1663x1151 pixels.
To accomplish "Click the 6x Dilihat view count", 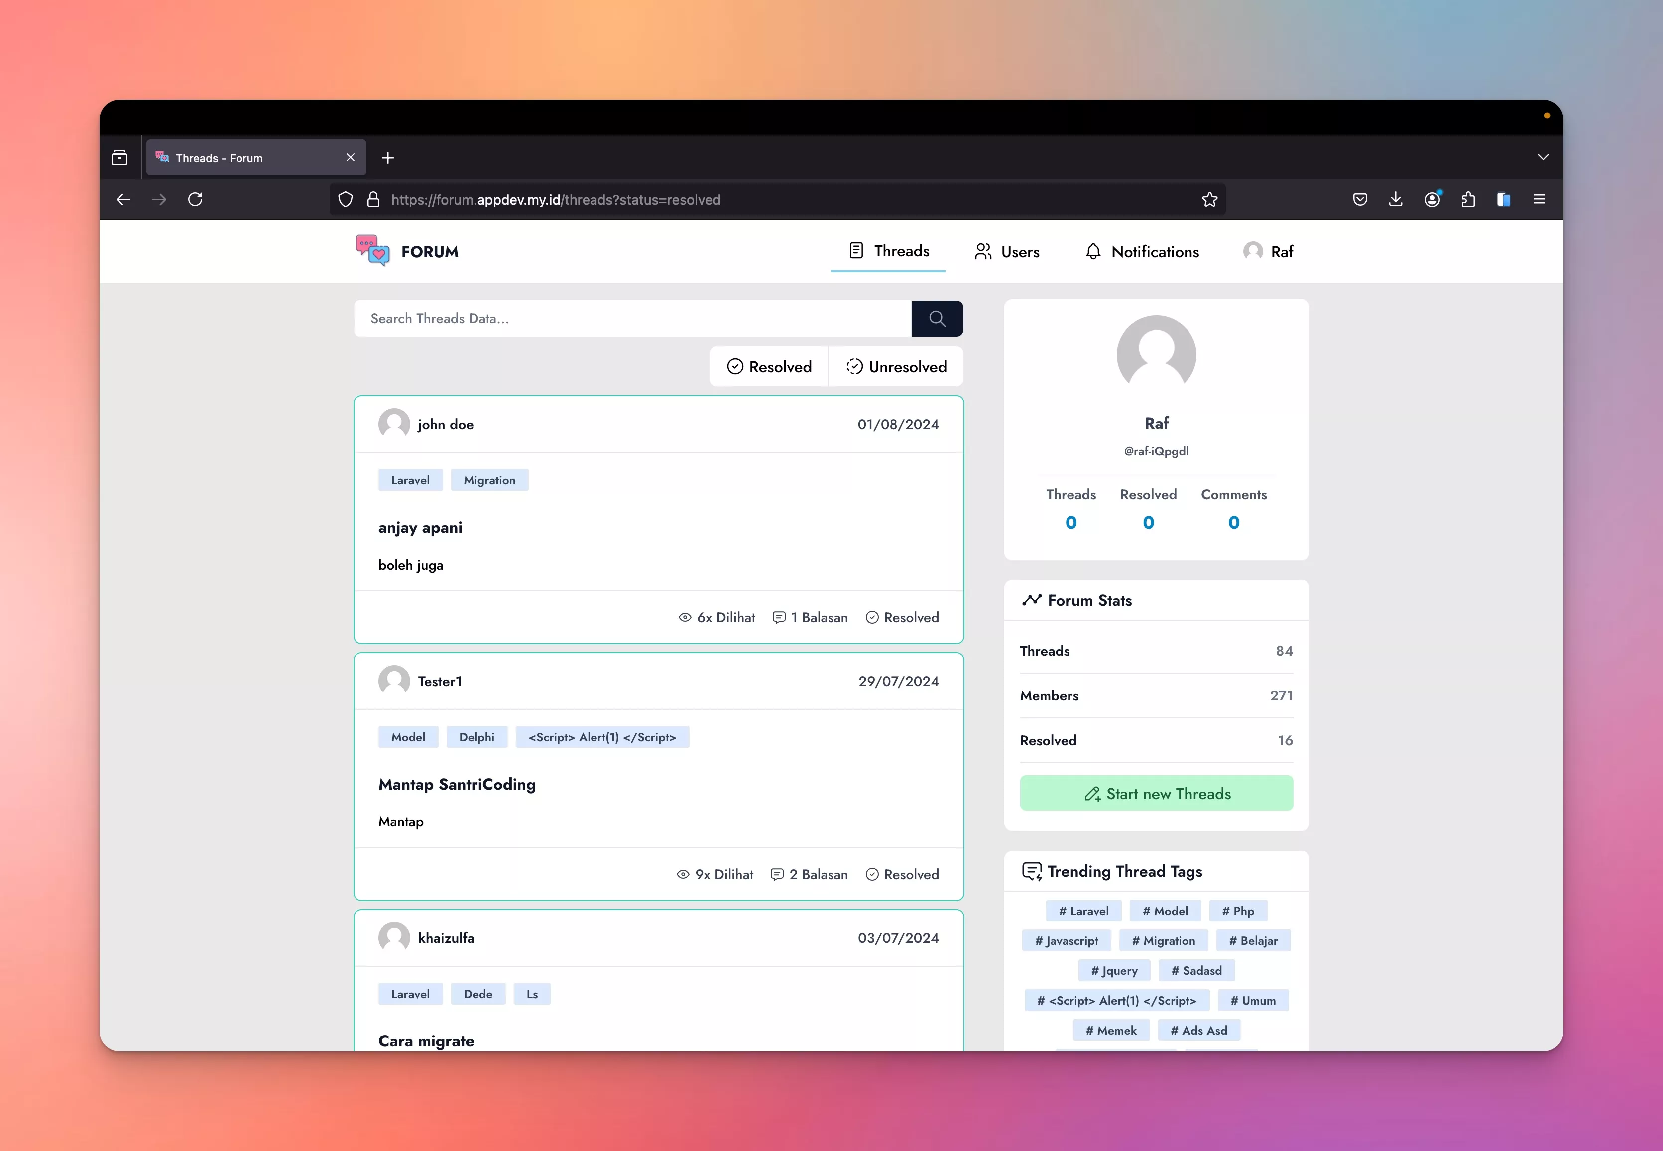I will tap(717, 617).
